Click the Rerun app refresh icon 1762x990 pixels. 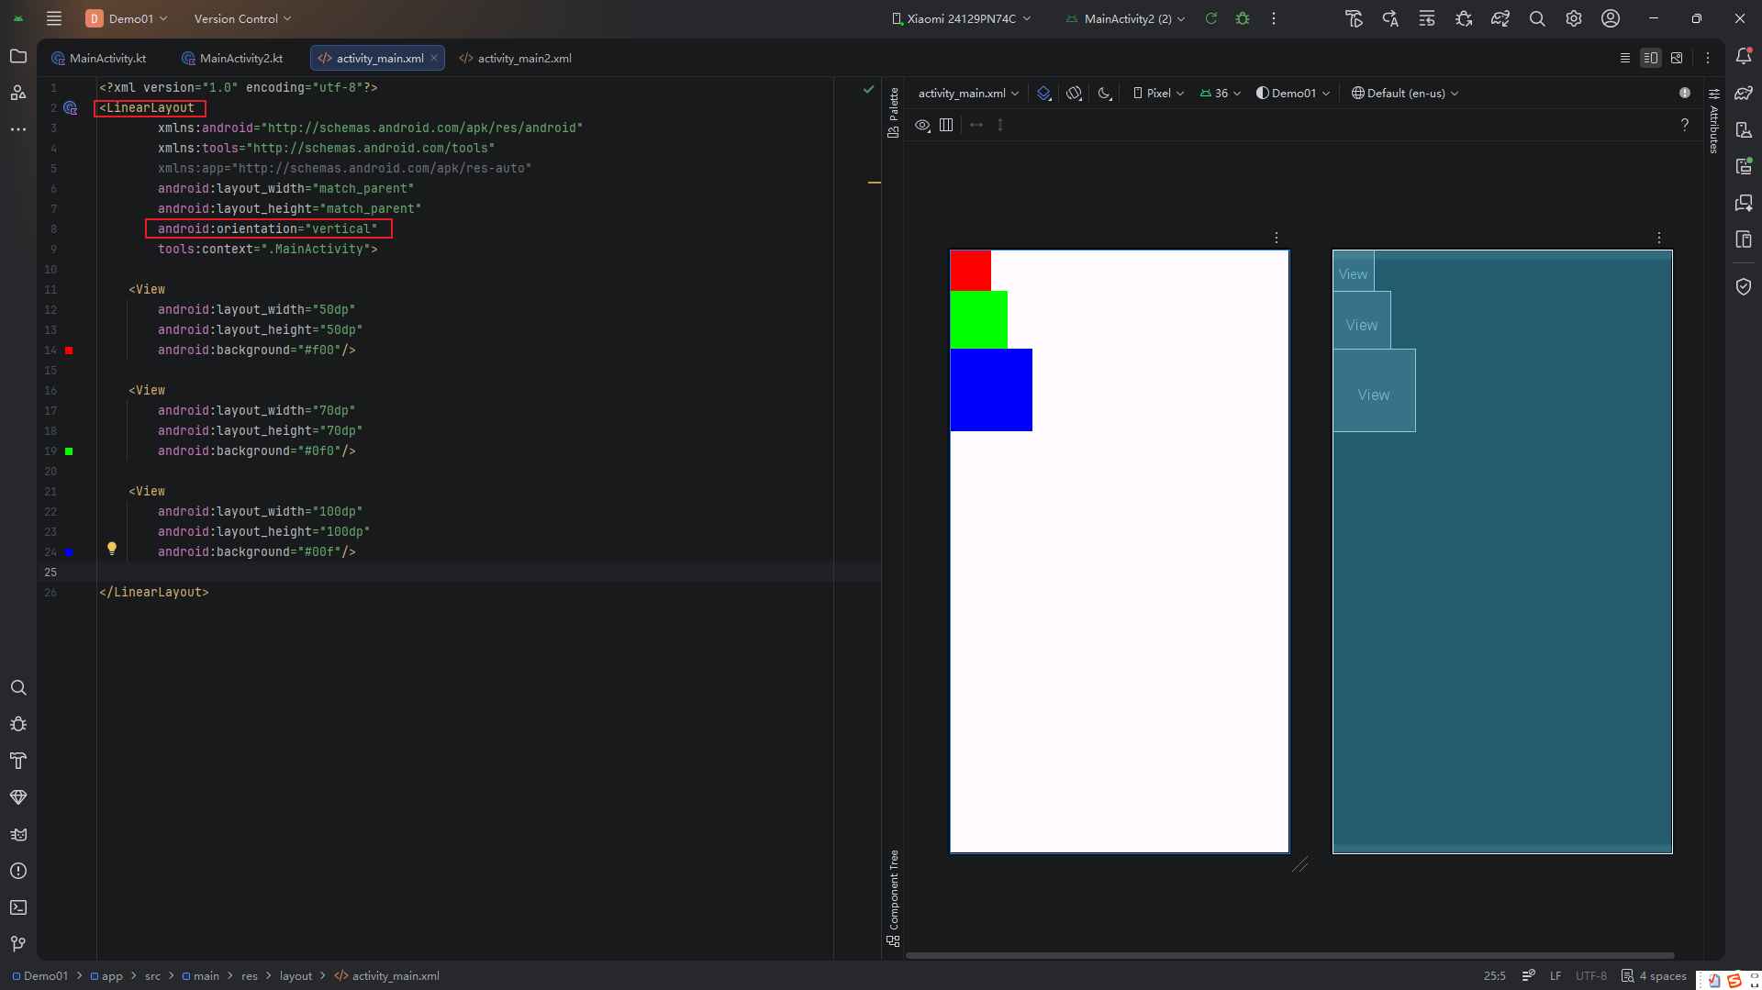(1211, 18)
